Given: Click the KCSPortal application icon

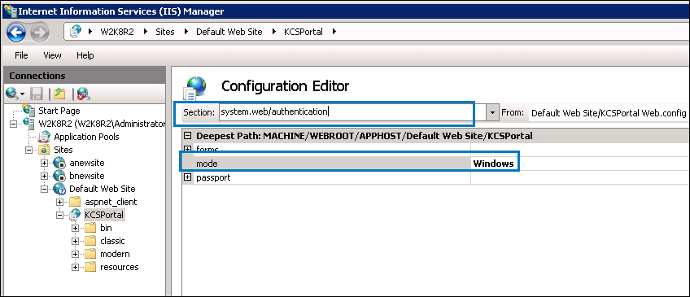Looking at the screenshot, I should point(75,215).
